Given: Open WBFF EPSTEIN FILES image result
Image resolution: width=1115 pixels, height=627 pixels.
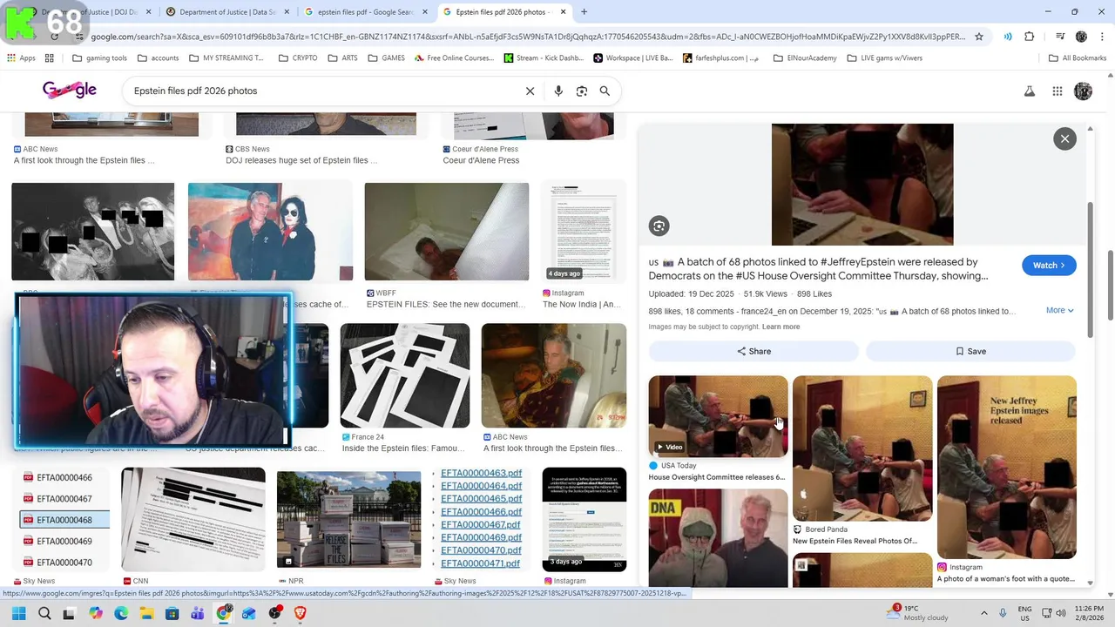Looking at the screenshot, I should coord(446,232).
